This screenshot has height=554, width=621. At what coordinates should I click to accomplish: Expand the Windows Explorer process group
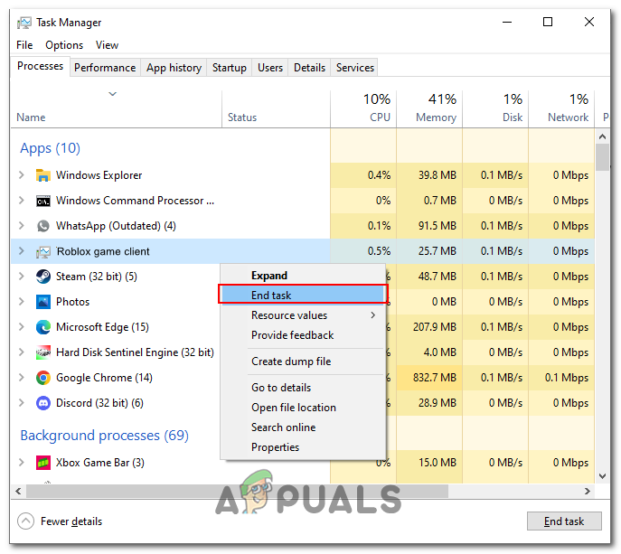[x=22, y=175]
